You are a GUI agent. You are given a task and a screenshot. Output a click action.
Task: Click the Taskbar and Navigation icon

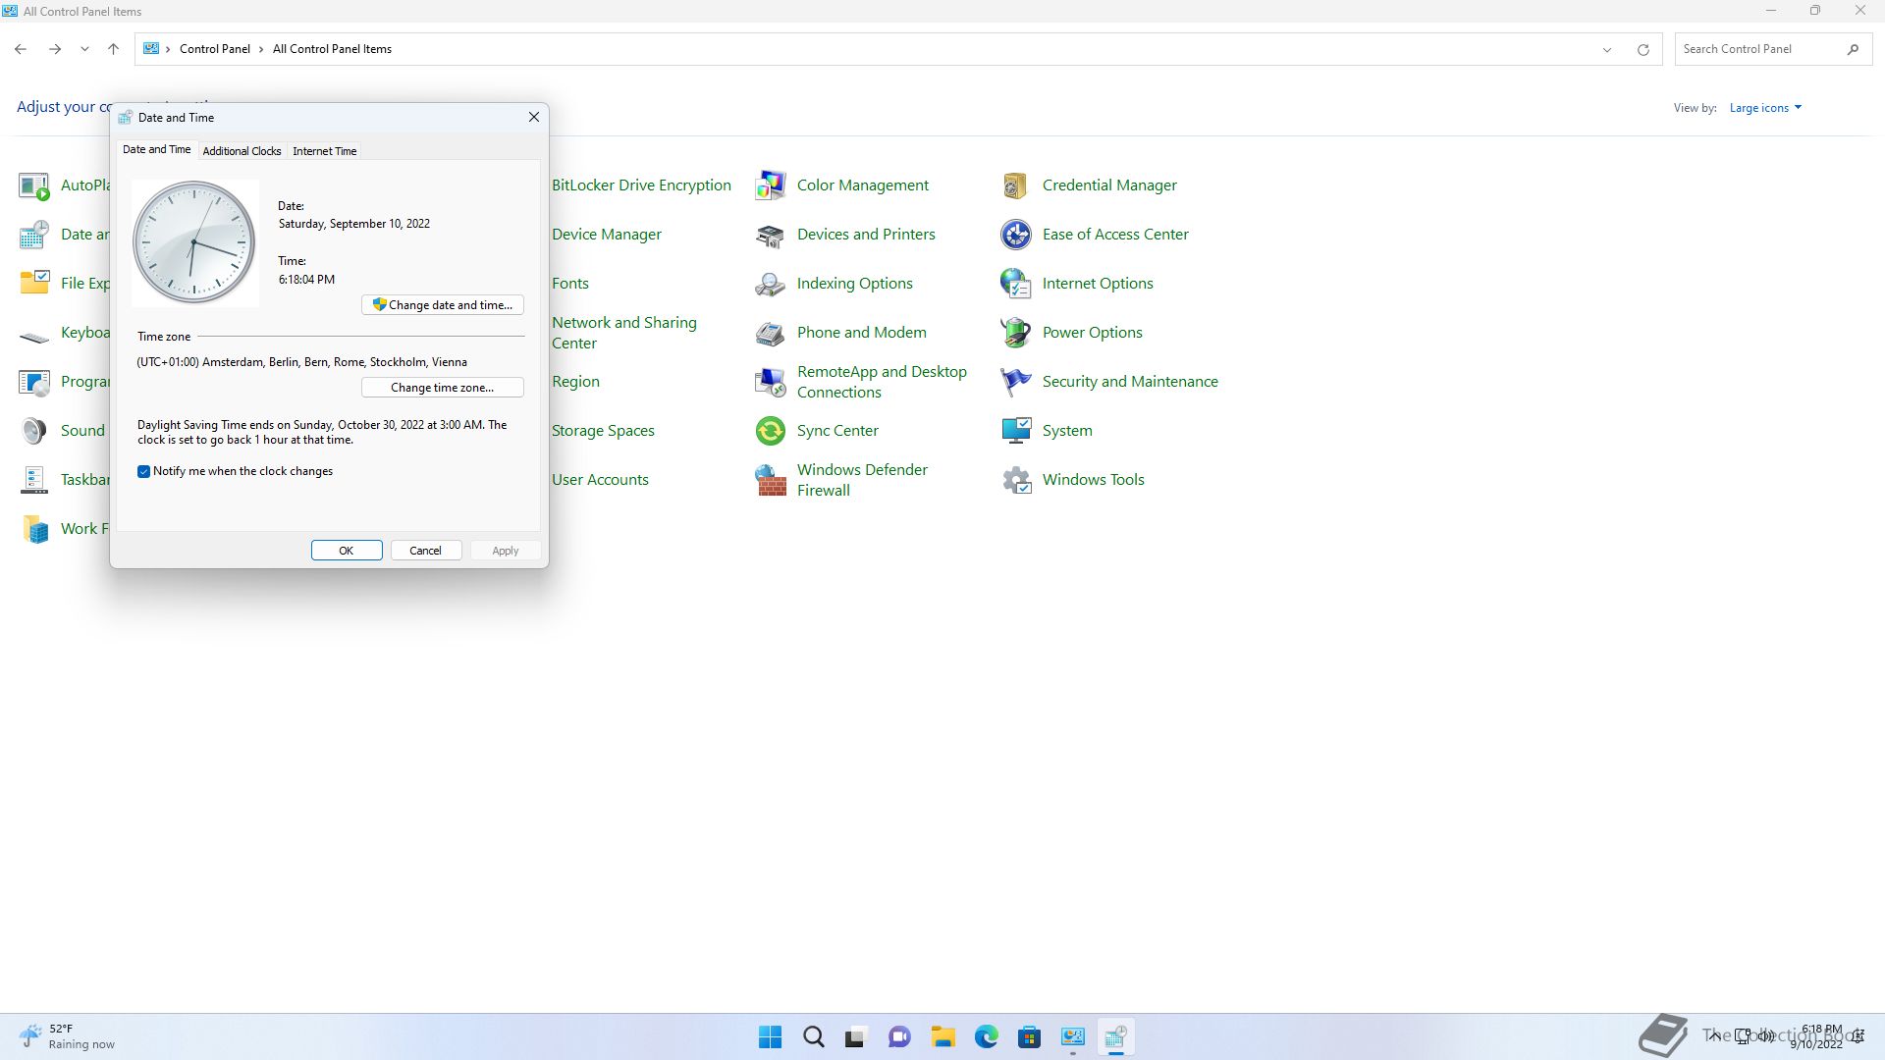(x=34, y=480)
